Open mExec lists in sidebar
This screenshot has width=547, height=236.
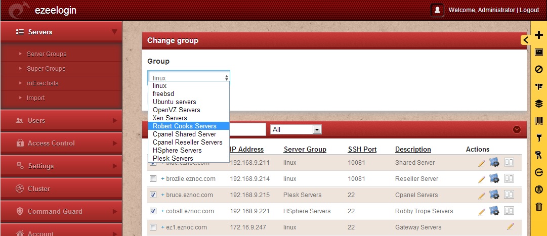pos(43,83)
